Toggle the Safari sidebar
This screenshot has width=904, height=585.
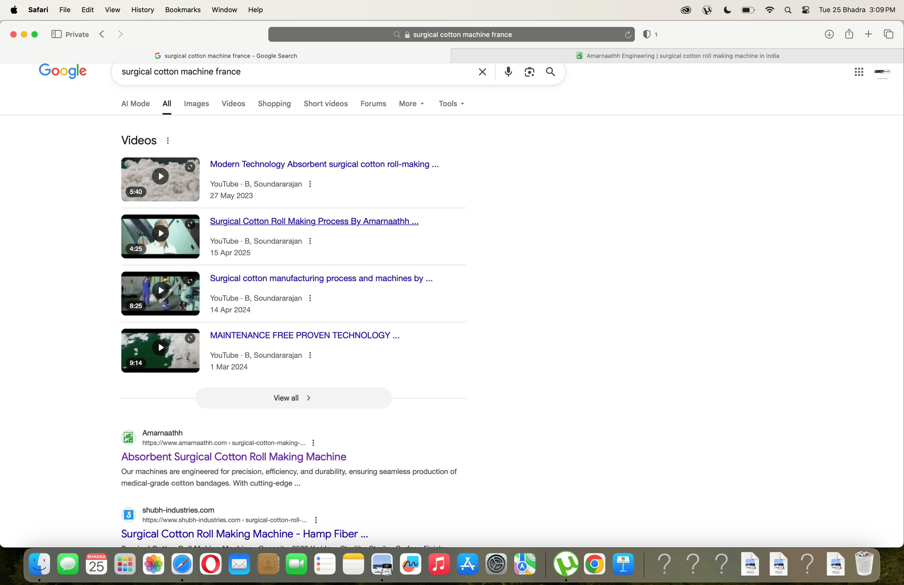click(x=56, y=34)
